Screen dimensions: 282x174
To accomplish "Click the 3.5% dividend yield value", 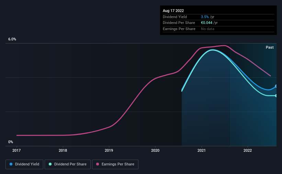I will tap(205, 17).
